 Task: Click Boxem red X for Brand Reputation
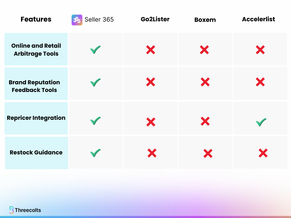pos(205,82)
